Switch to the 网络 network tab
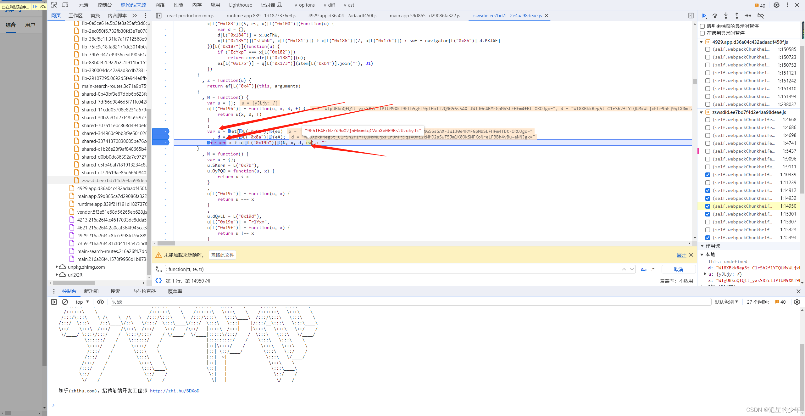The height and width of the screenshot is (416, 805). click(160, 5)
